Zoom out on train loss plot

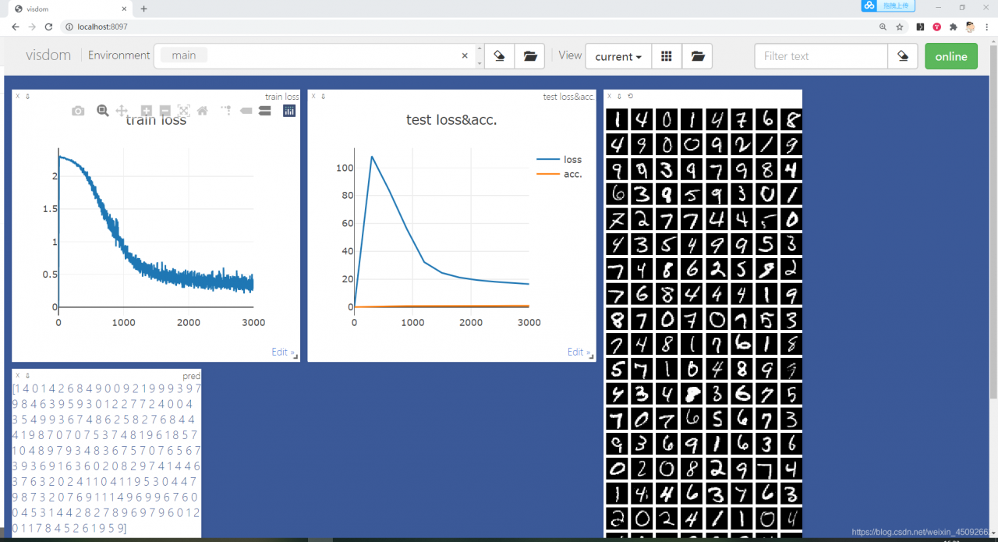coord(165,112)
